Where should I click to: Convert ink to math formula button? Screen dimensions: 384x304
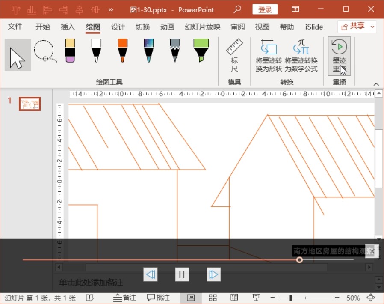[301, 56]
